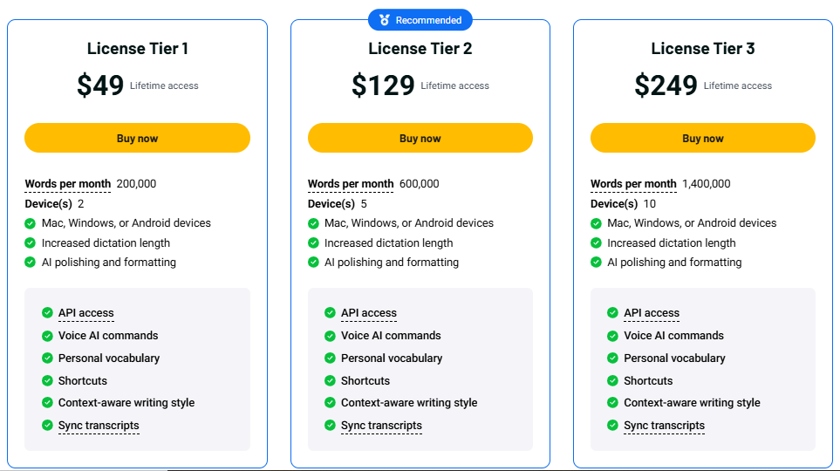The height and width of the screenshot is (471, 840).
Task: Click green checkmark beside Tier 1 API access
Action: coord(47,312)
